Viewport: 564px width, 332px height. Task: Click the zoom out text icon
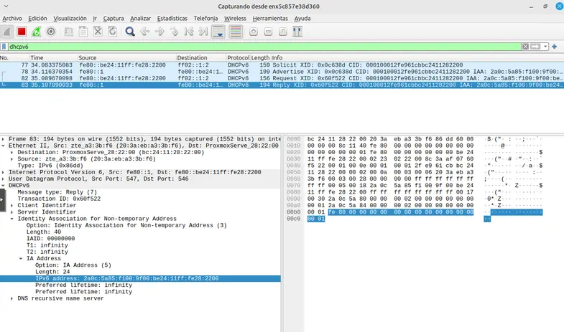(268, 32)
